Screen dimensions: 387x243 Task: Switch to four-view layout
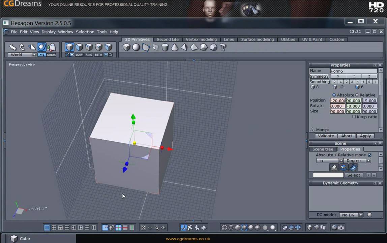click(54, 228)
